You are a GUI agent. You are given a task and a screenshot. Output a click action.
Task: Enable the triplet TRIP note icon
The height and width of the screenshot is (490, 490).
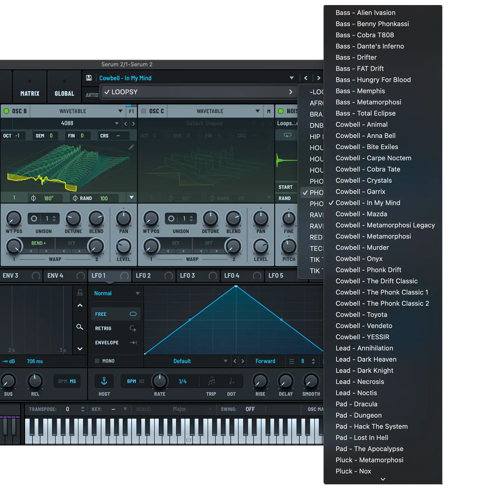[x=211, y=381]
